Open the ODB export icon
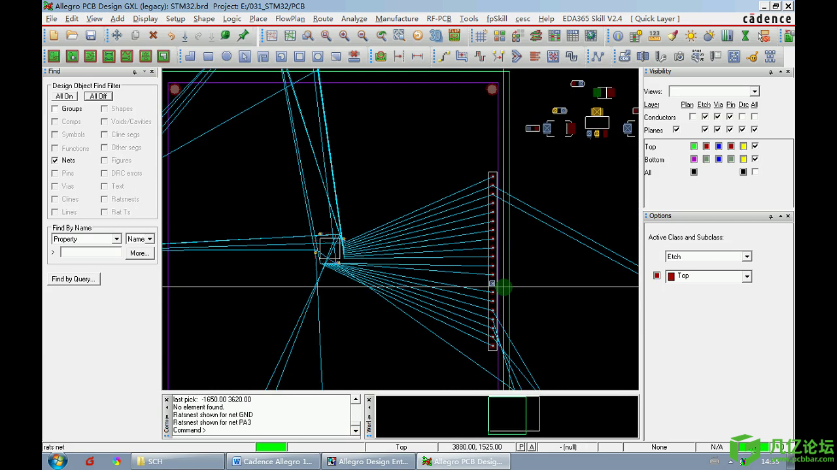837x470 pixels. pyautogui.click(x=624, y=56)
